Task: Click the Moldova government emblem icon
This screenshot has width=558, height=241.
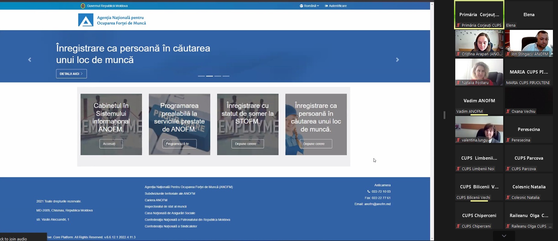Action: click(83, 6)
